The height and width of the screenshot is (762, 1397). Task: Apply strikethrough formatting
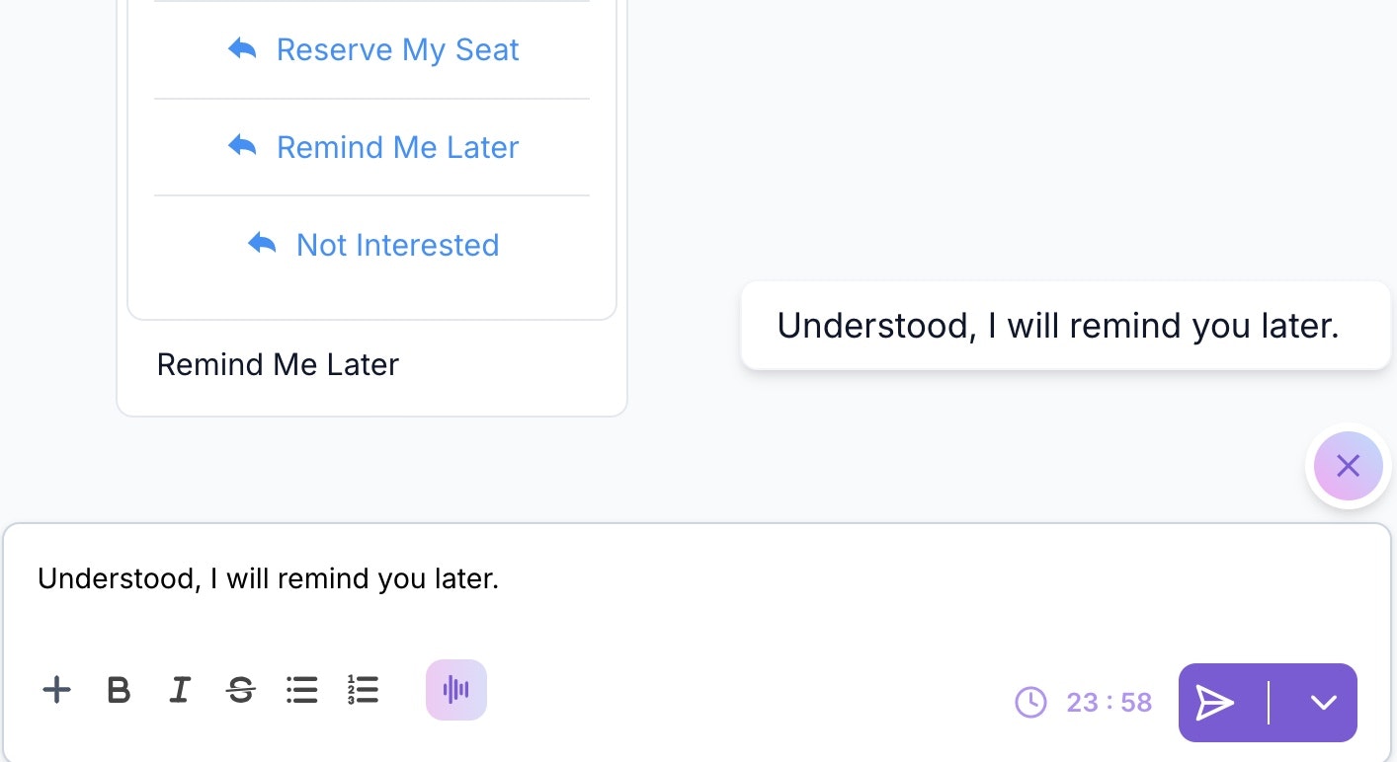pyautogui.click(x=240, y=689)
